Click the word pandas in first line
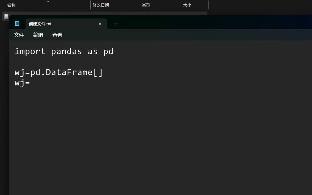This screenshot has height=195, width=312. coord(66,51)
